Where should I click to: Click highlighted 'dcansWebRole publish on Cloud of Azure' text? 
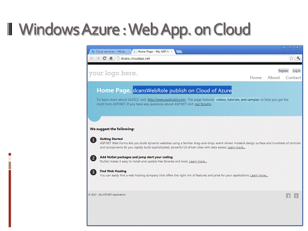[182, 91]
